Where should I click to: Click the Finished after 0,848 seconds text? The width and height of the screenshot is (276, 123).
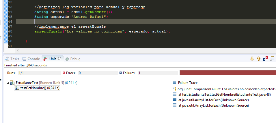(25, 65)
